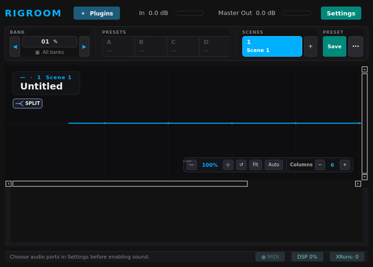Click the audio ports status message

[80, 257]
